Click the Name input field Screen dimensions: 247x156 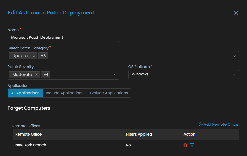(x=63, y=37)
